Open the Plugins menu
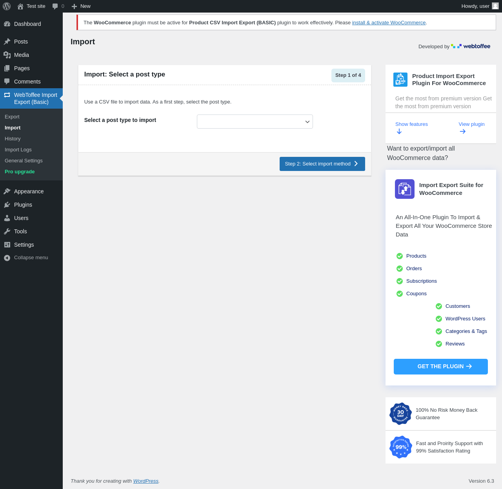Screen dimensions: 502x489 (x=31, y=205)
